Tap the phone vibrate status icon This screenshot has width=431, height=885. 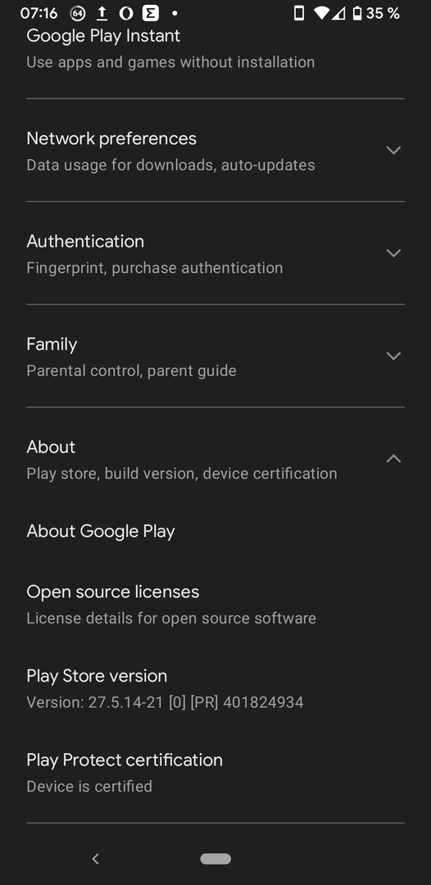(x=299, y=13)
